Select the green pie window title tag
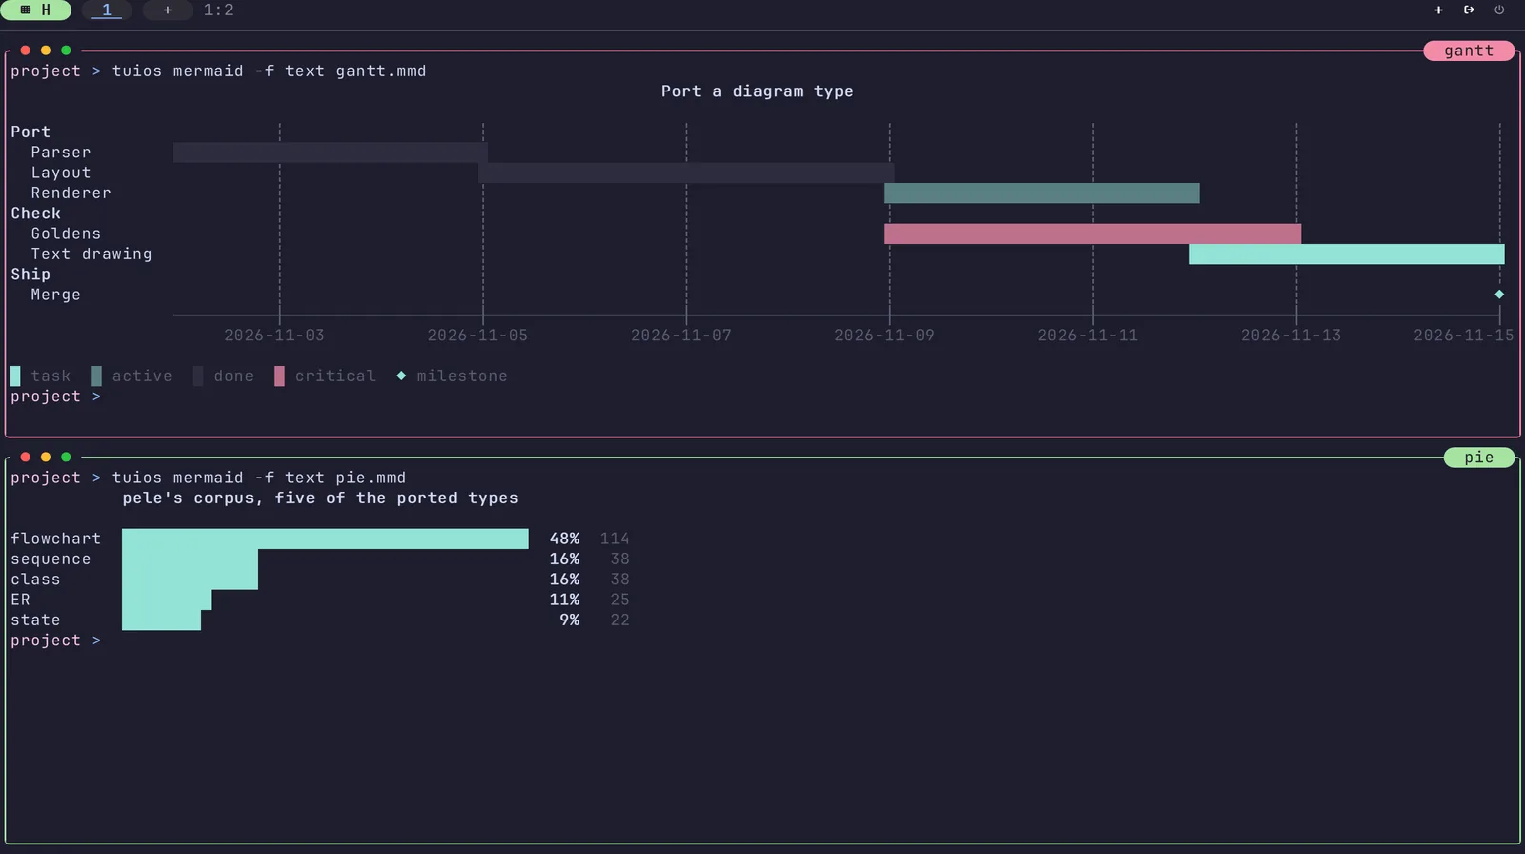The image size is (1525, 854). 1479,457
